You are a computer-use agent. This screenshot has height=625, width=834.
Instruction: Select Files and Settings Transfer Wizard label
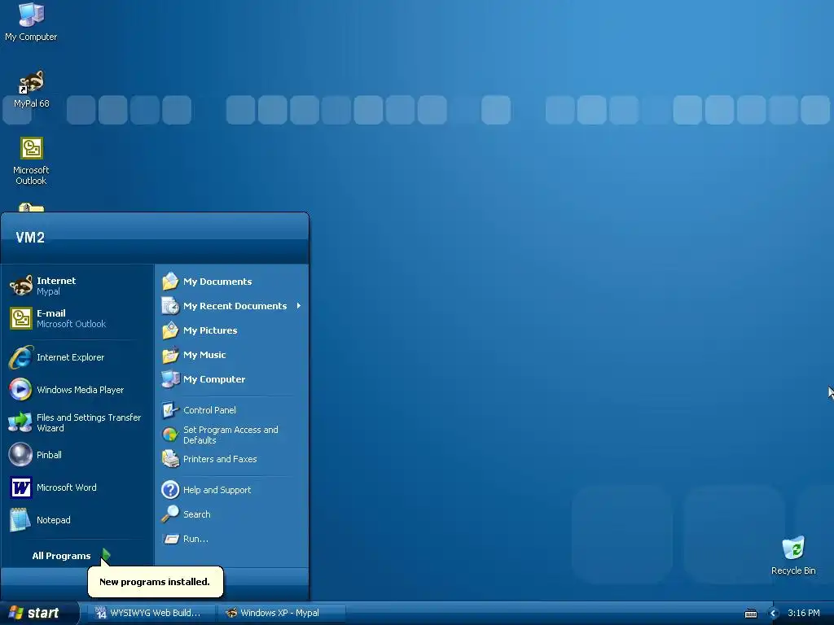[x=89, y=422]
